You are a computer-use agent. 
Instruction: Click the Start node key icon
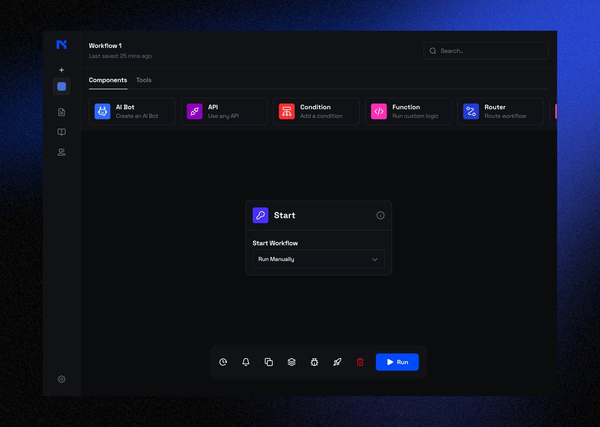260,215
